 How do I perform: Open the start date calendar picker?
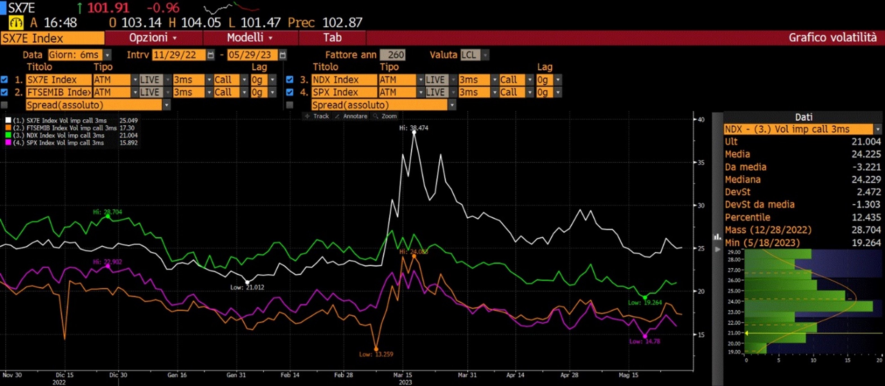click(211, 55)
